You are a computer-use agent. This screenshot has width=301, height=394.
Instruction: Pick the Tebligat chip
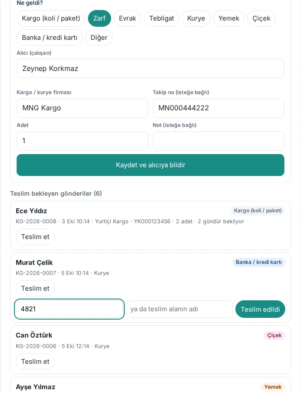point(162,18)
